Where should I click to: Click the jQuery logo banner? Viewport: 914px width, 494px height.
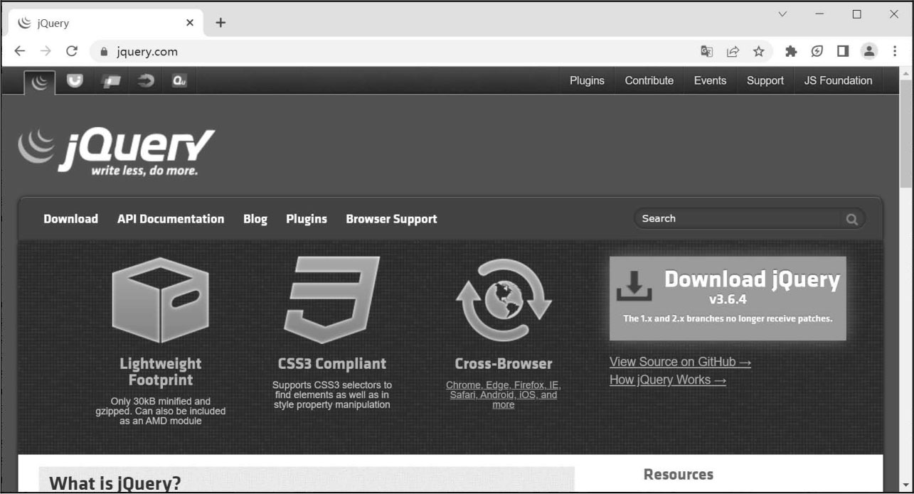click(116, 151)
